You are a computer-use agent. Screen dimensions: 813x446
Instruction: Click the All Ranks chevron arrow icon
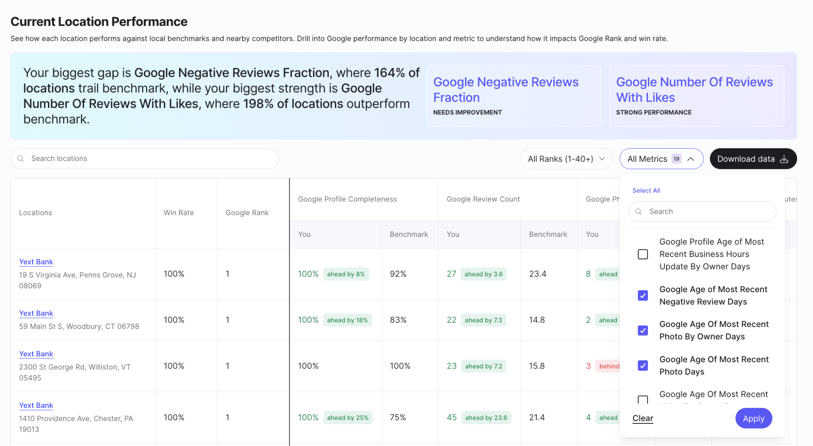click(x=602, y=159)
